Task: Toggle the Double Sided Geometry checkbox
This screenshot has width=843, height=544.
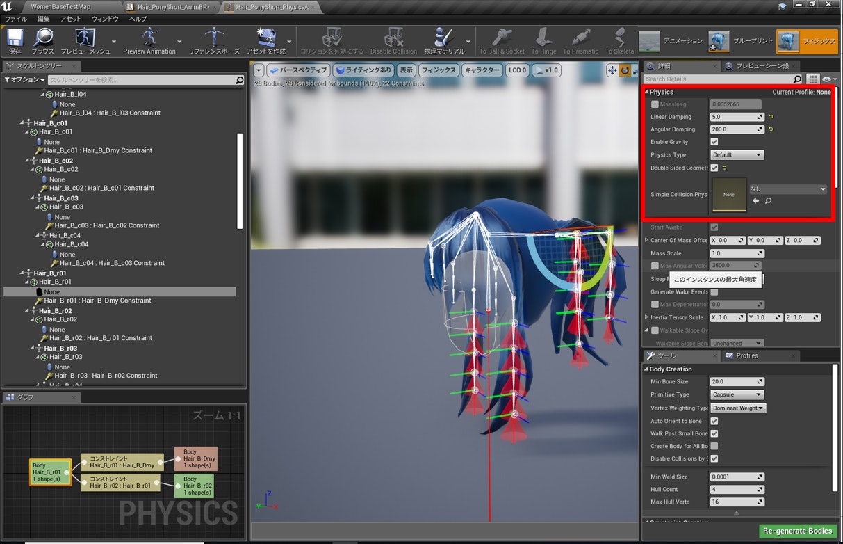Action: tap(714, 168)
